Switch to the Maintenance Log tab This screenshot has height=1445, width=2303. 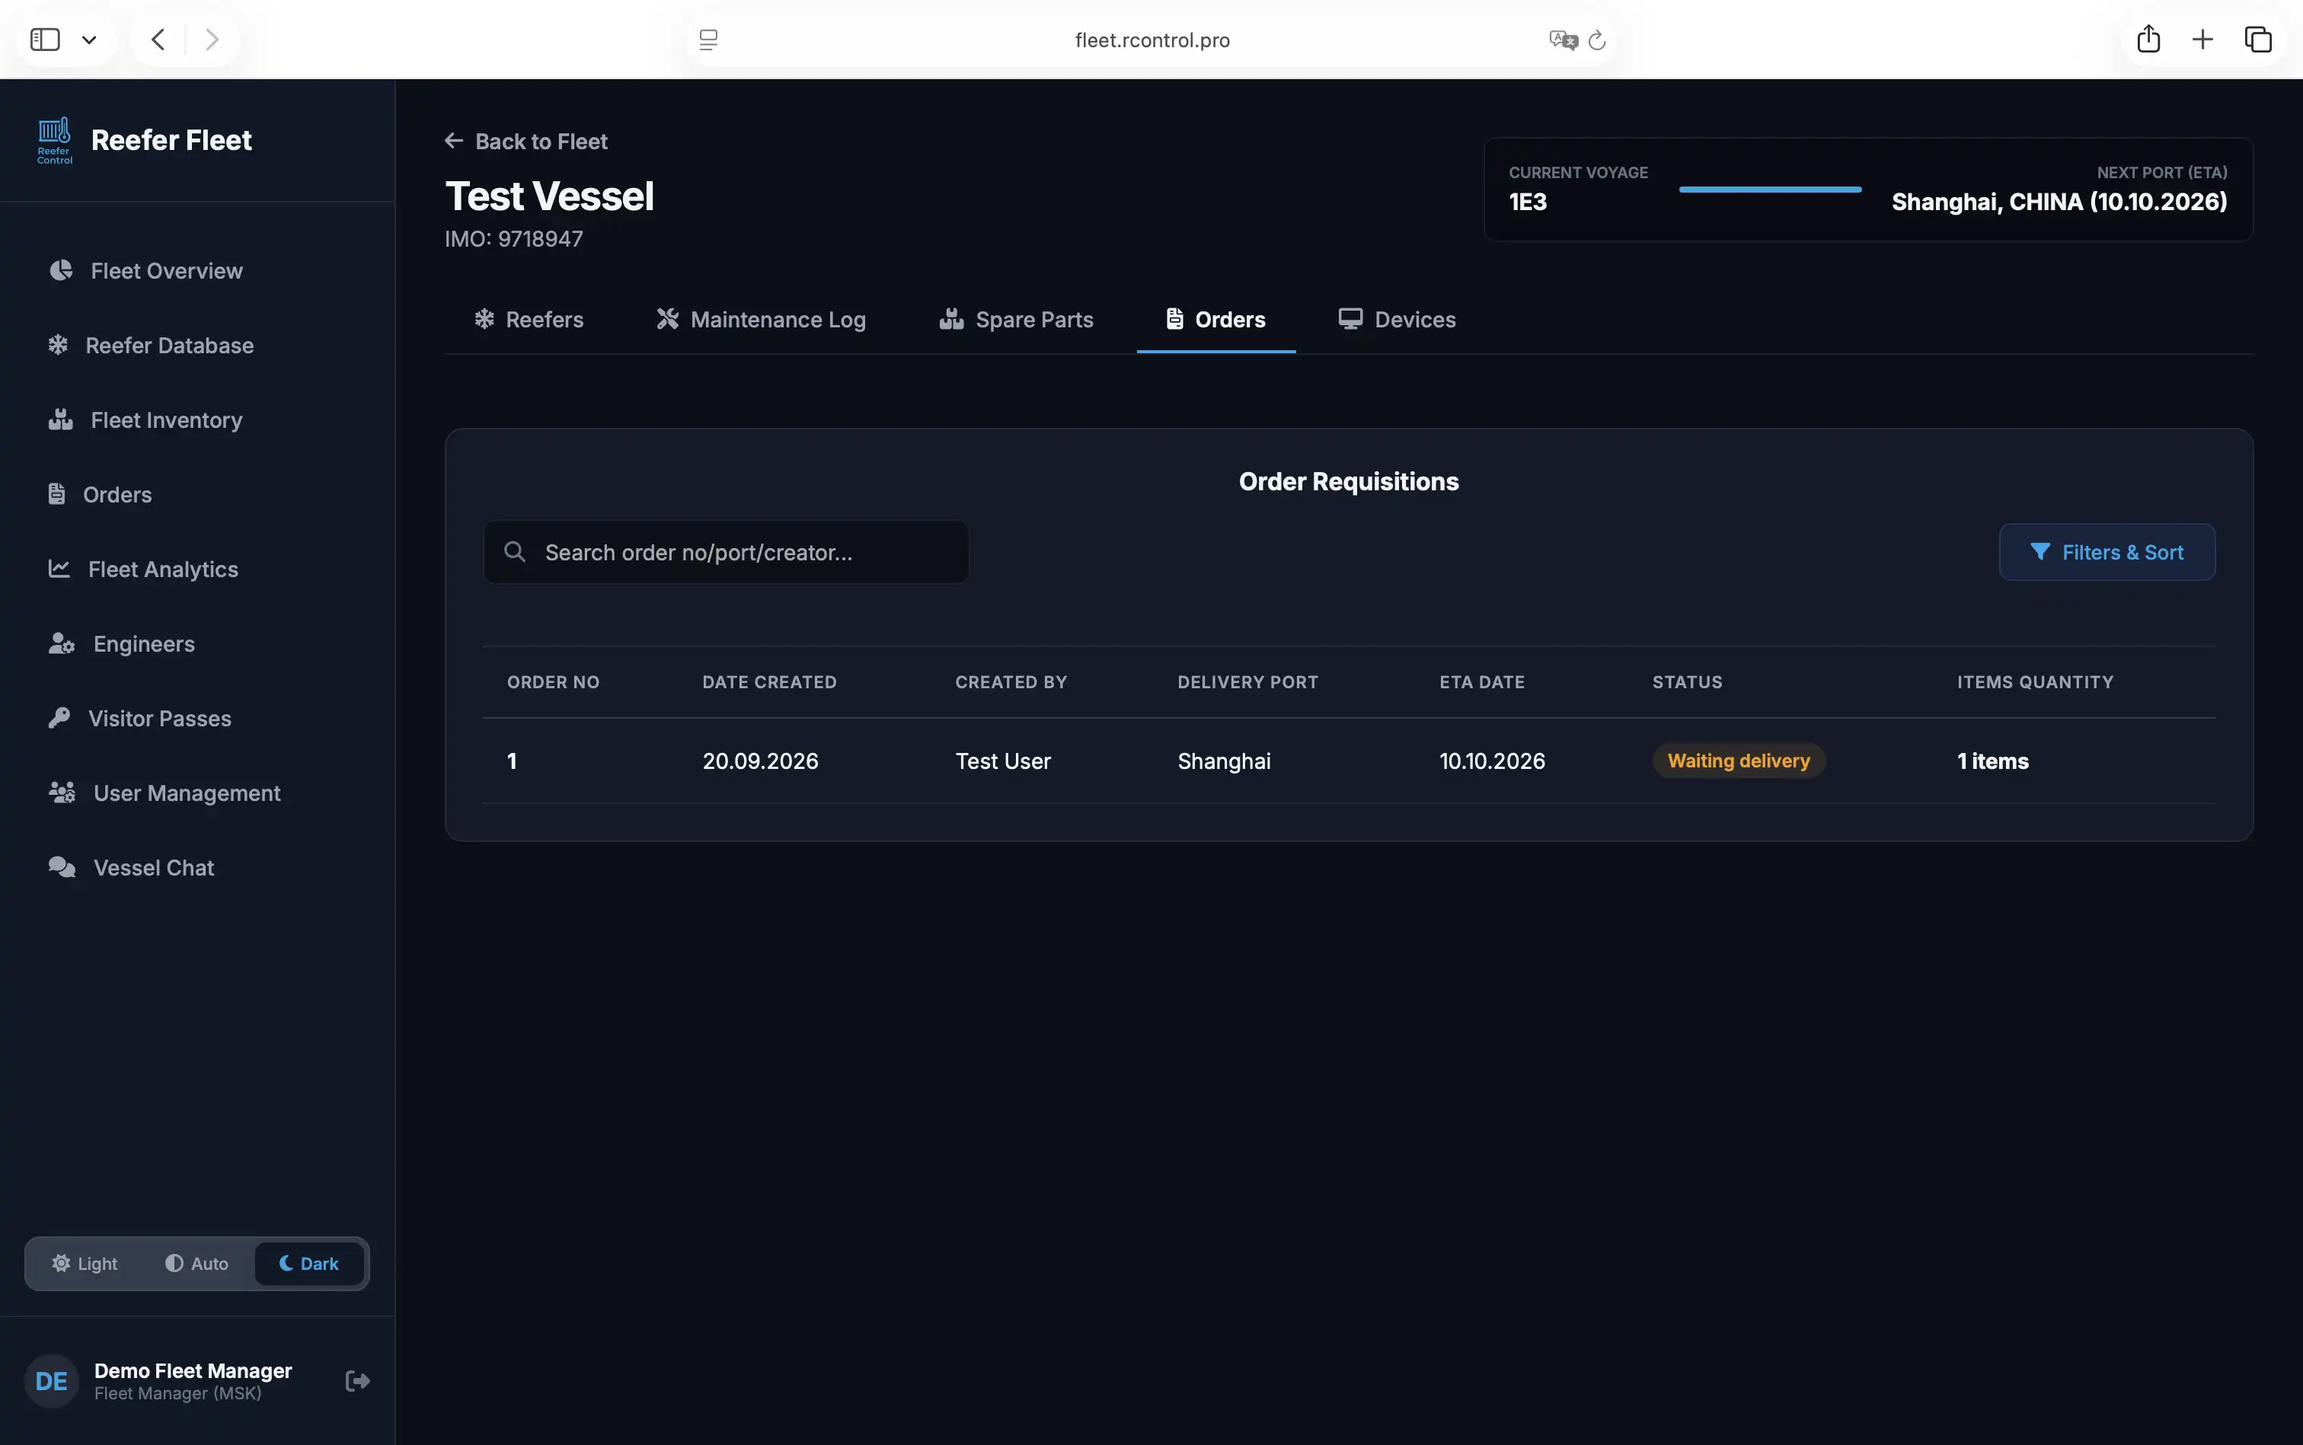[761, 319]
